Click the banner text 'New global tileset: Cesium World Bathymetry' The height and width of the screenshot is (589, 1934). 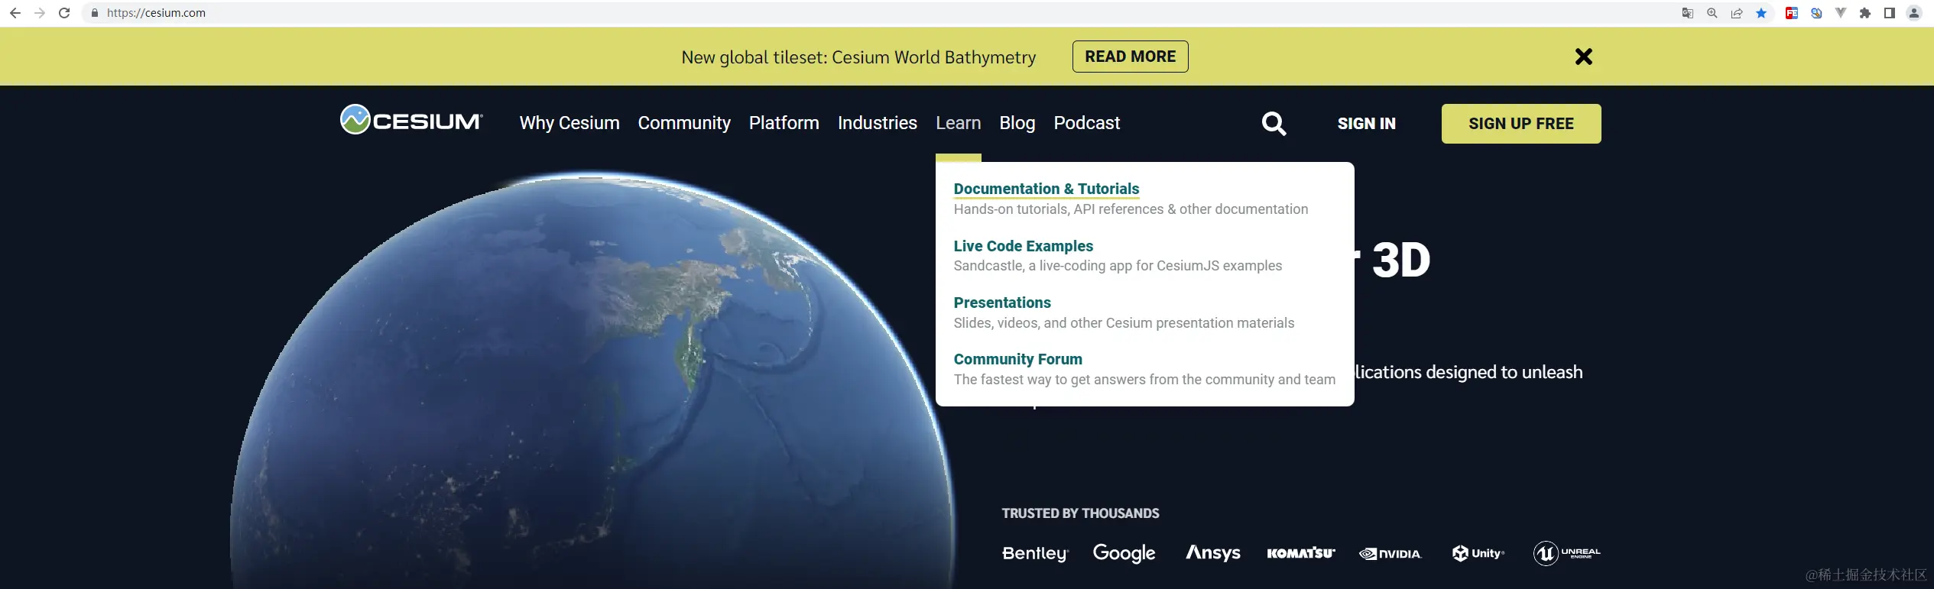[858, 57]
